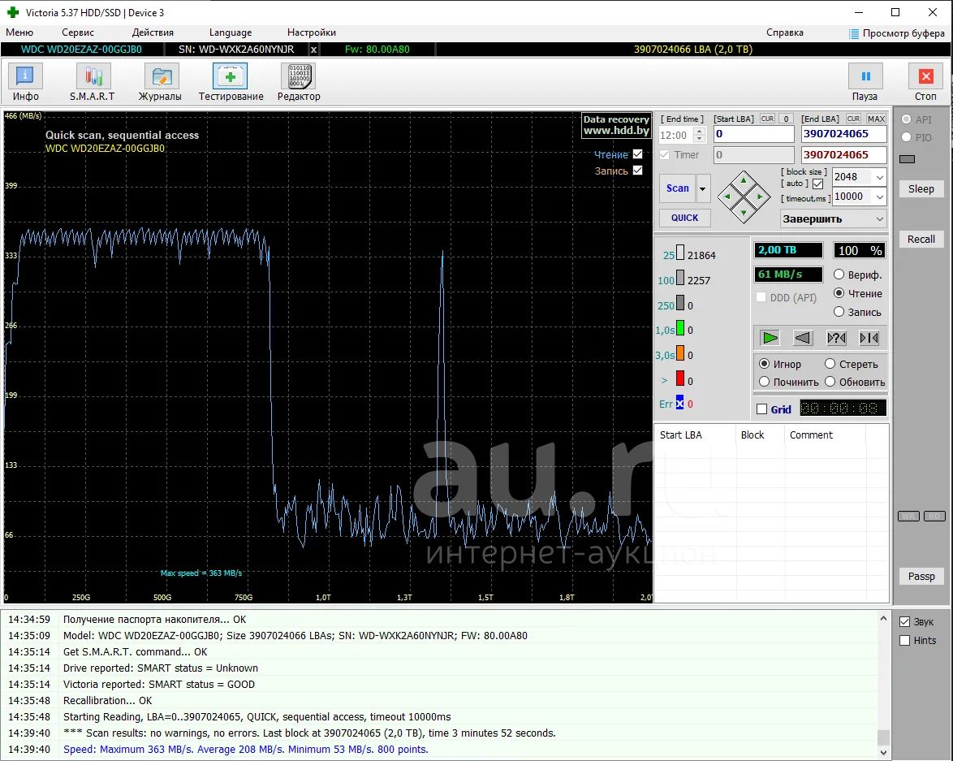Click the green play scan button
The height and width of the screenshot is (761, 953).
770,338
